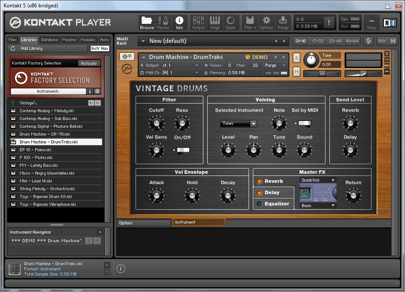Close the Instrument Navigator pane
Image resolution: width=405 pixels, height=292 pixels.
coord(100,232)
